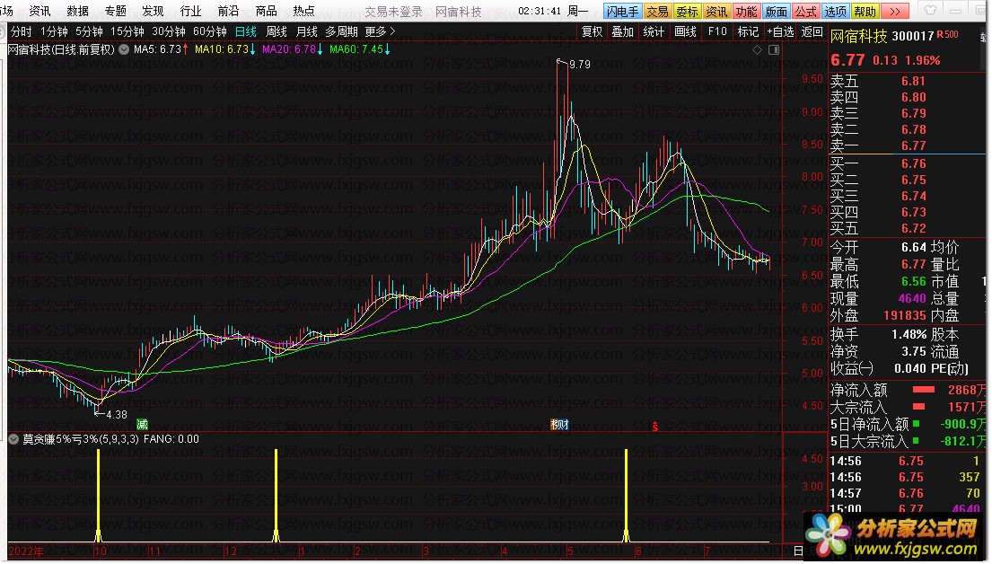Click the 复权 chart toolbar item
The width and height of the screenshot is (992, 564).
click(593, 31)
